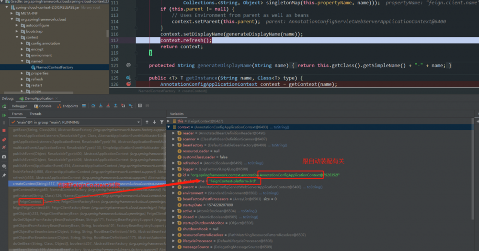Switch to the Threads tab
This screenshot has height=251, width=479.
point(35,114)
